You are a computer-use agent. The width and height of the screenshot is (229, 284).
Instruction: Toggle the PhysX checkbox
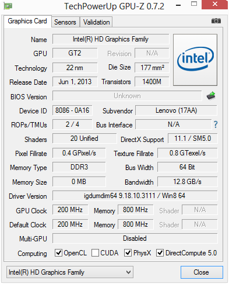point(128,252)
